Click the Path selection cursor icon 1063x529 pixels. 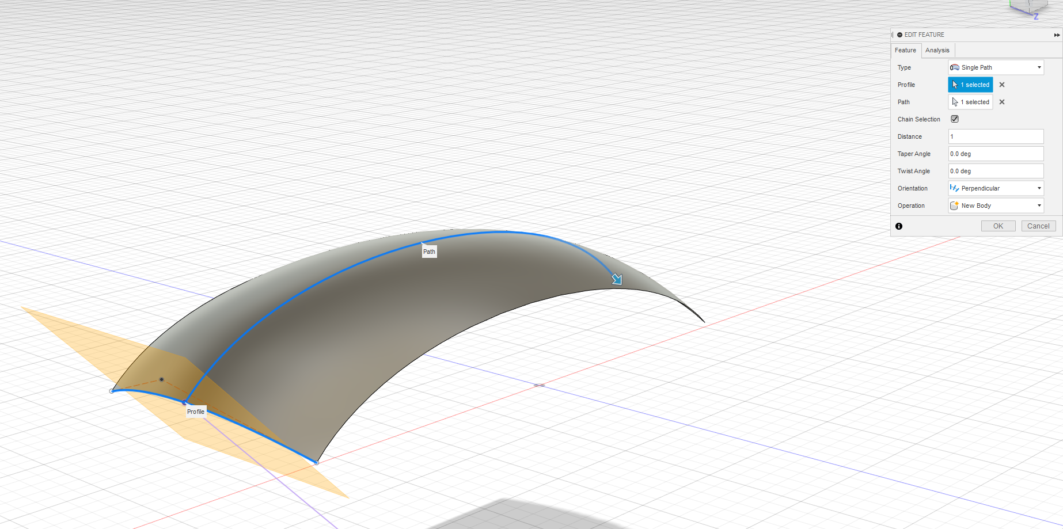[x=956, y=102]
